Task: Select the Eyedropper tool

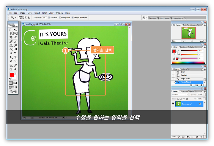Action: 15,66
